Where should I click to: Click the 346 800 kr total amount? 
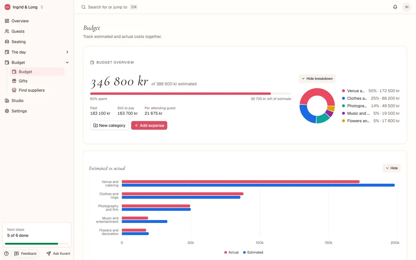[x=119, y=82]
